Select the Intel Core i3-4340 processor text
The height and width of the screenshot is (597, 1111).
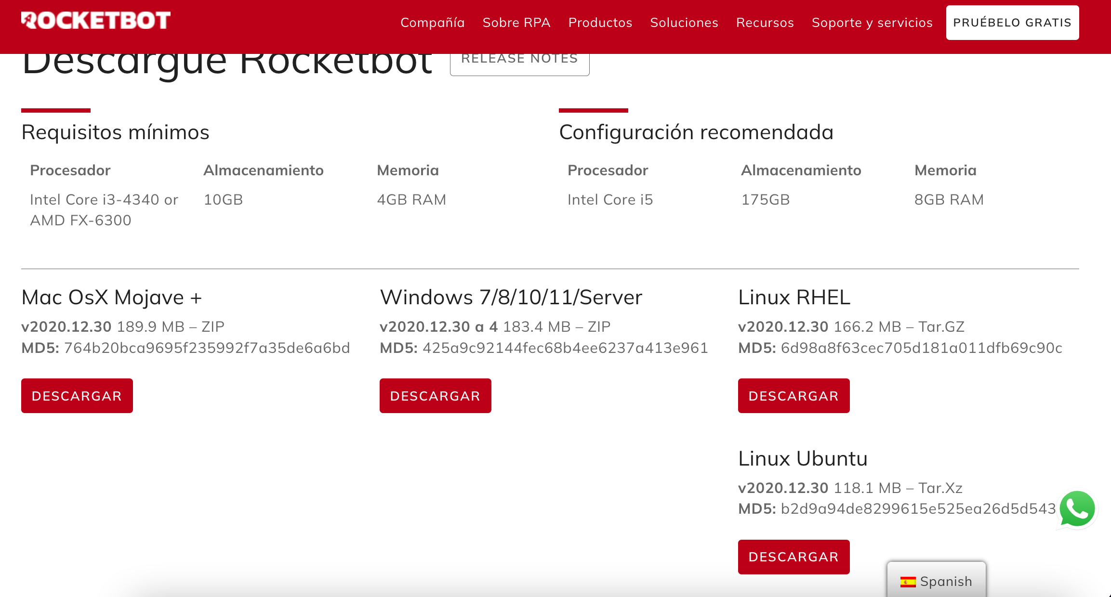(104, 210)
